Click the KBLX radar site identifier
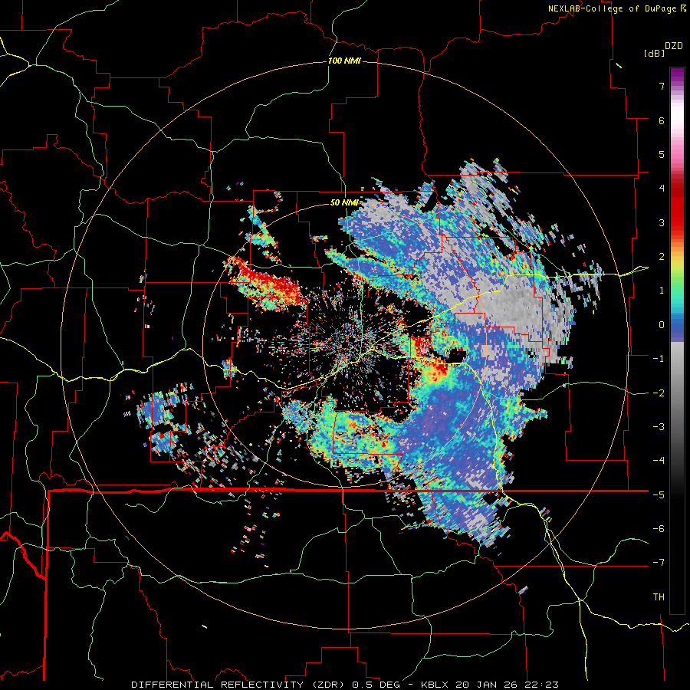Image resolution: width=690 pixels, height=690 pixels. (x=435, y=685)
